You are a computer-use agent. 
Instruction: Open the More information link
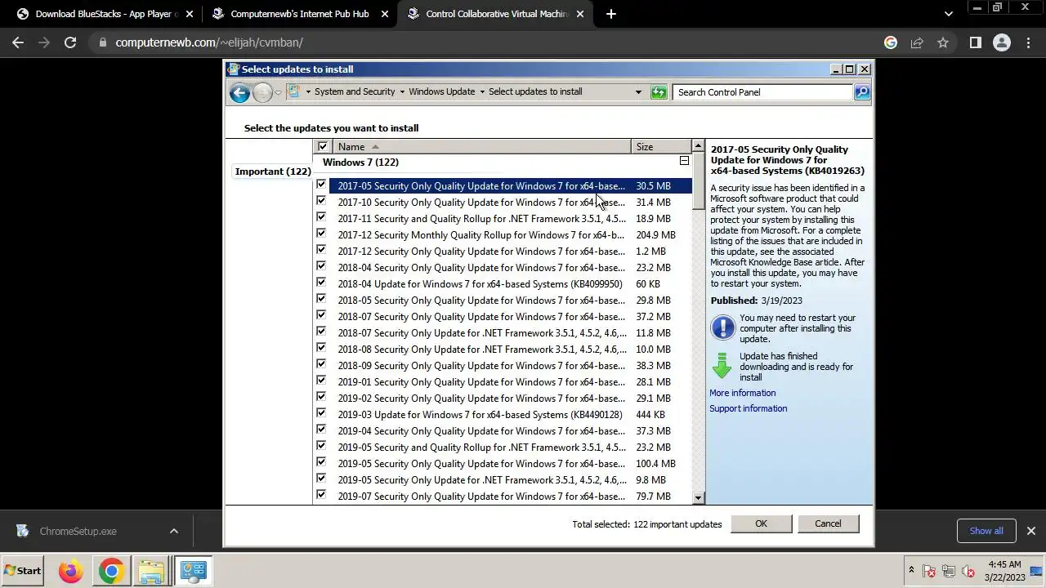pyautogui.click(x=742, y=393)
